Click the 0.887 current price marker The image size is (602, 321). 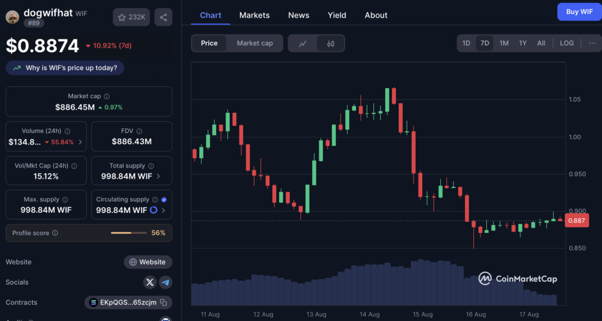[577, 220]
